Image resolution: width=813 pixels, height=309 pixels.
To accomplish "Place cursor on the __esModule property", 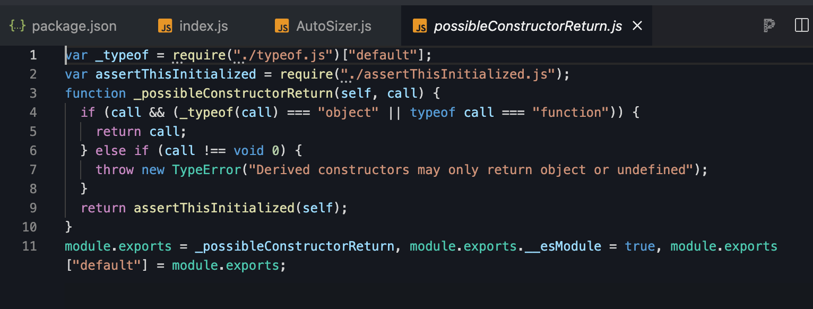I will (563, 246).
